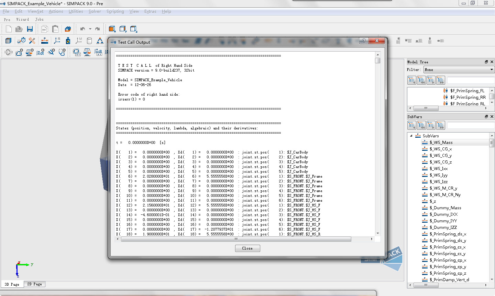Collapse the SubVars tree root
The image size is (495, 296).
coord(411,136)
